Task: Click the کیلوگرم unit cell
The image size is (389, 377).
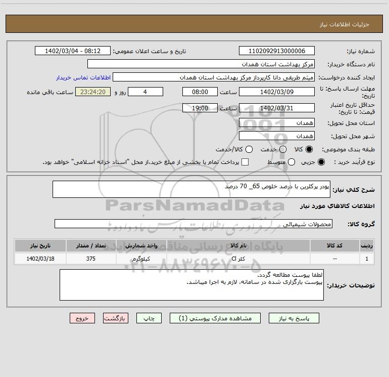Action: pos(141,259)
